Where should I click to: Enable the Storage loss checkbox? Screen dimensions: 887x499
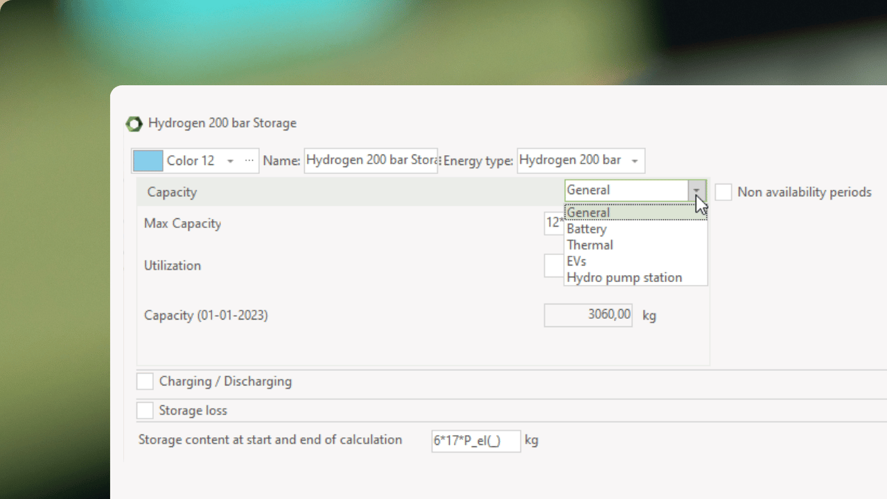tap(145, 411)
